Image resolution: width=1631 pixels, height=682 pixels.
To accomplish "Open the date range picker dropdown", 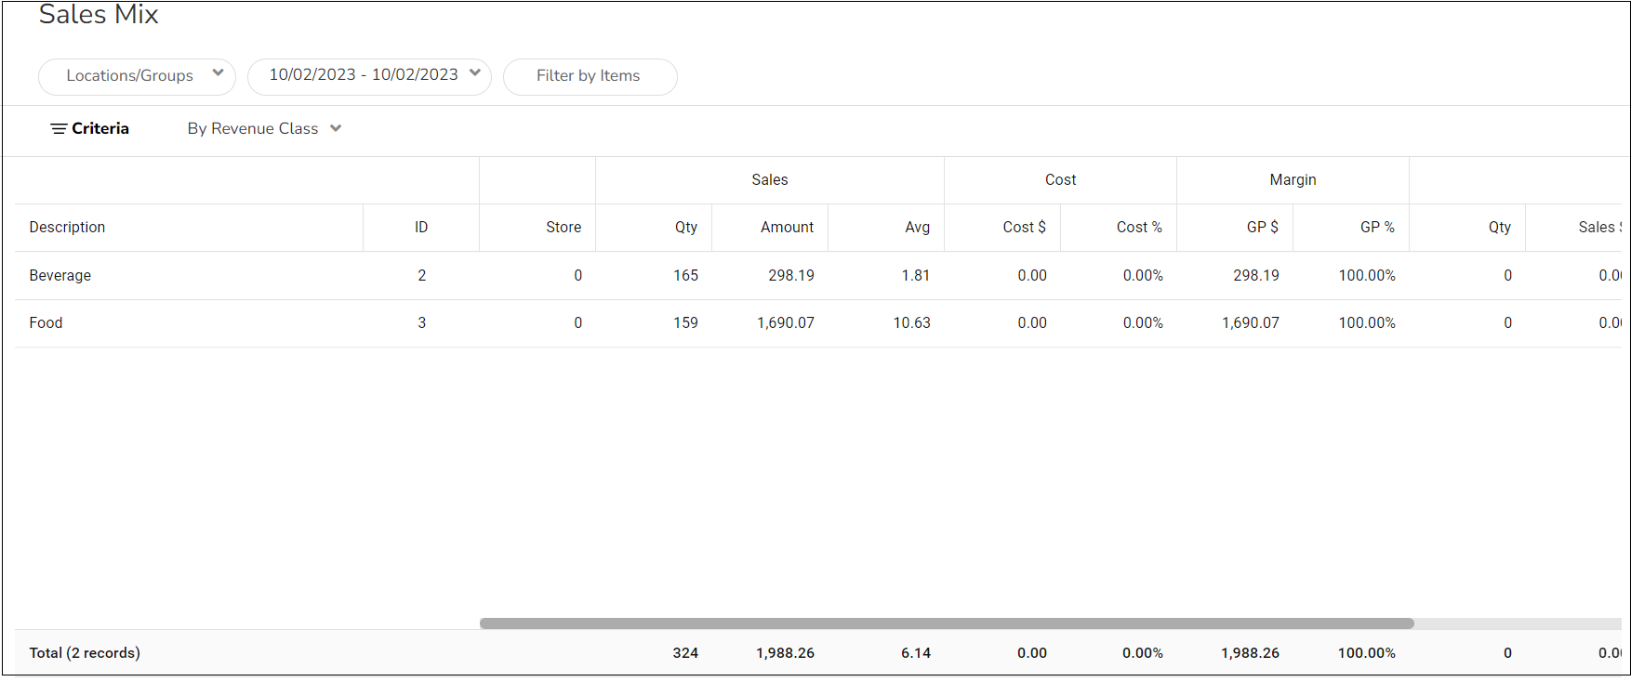I will coord(369,76).
